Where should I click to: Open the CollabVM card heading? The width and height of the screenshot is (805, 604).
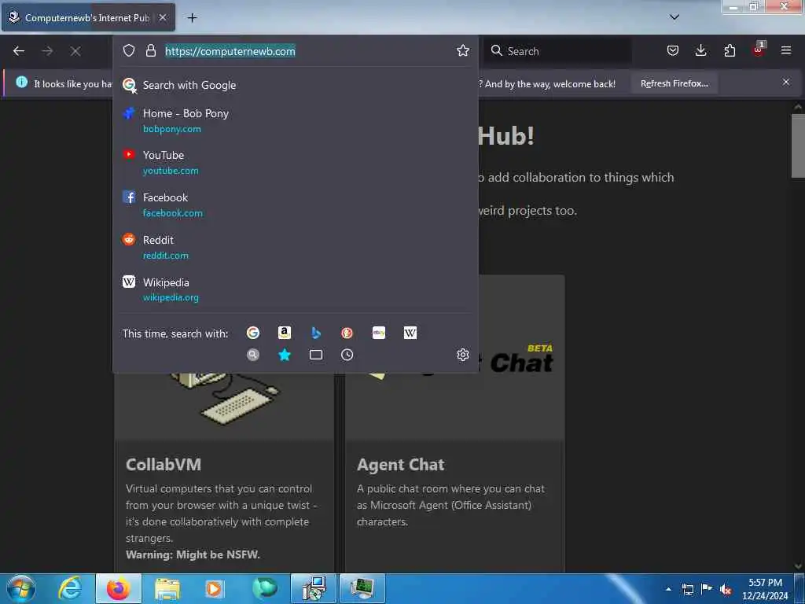click(164, 464)
